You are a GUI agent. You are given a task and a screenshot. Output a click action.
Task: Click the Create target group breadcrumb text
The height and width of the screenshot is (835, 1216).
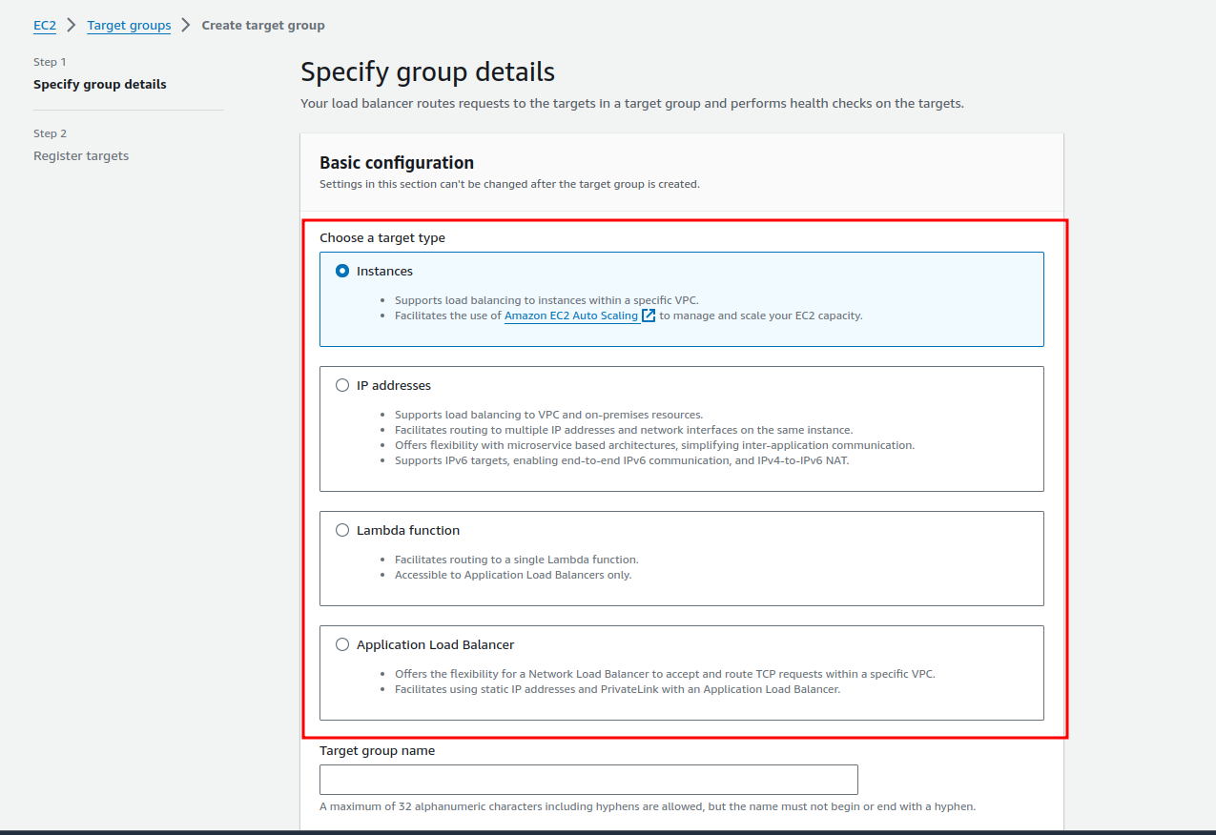(263, 25)
